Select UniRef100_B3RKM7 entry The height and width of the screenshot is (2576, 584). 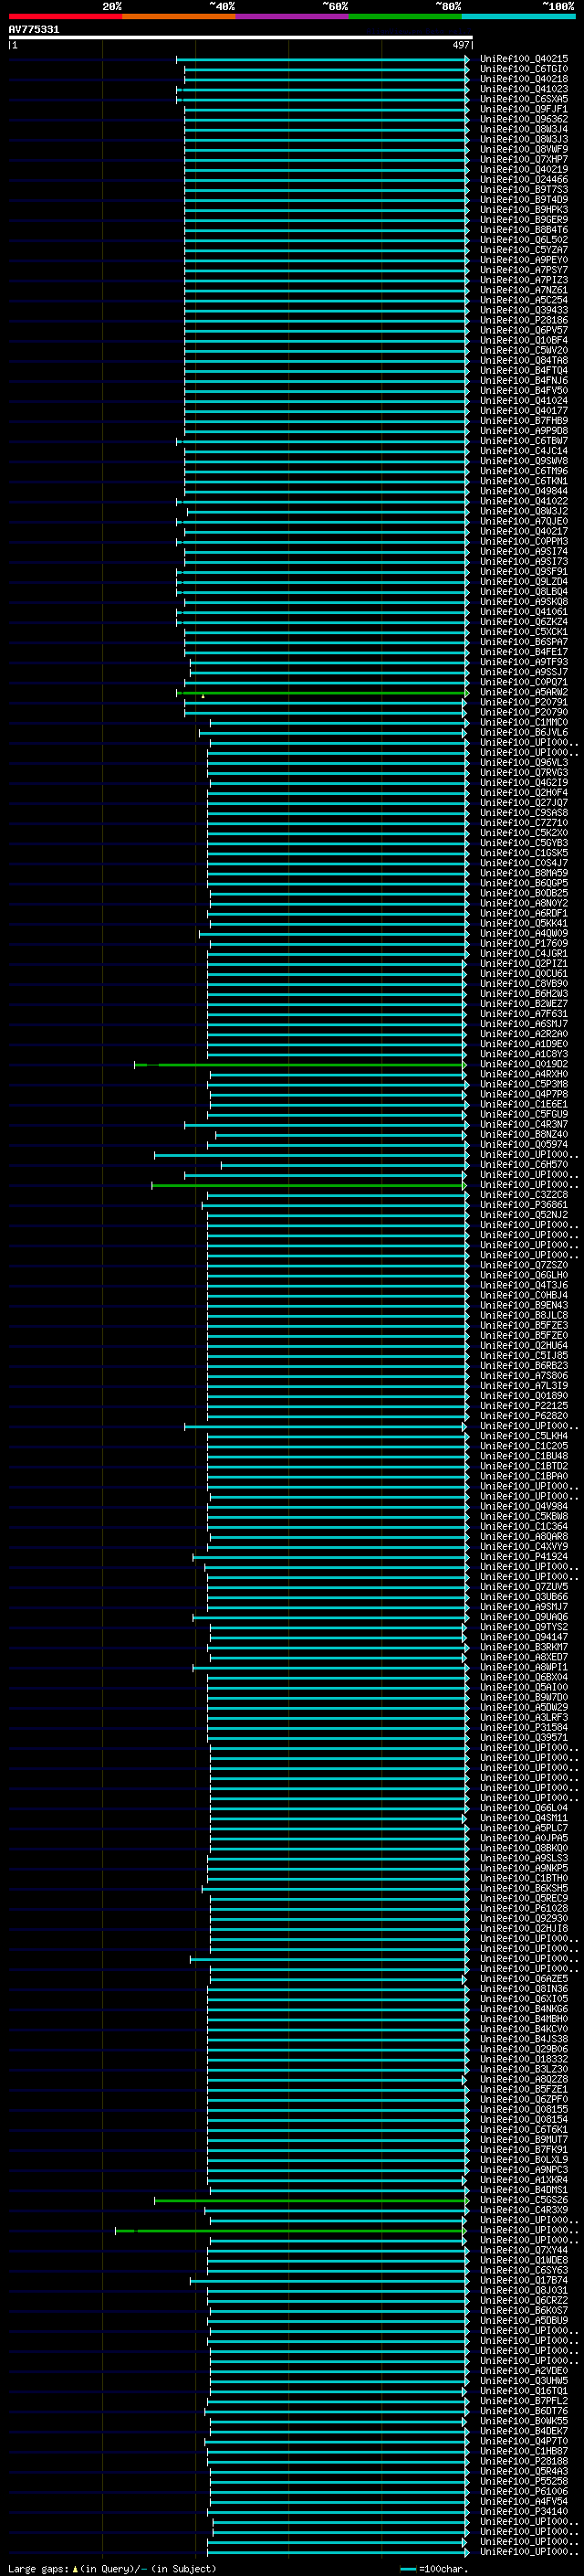524,1647
